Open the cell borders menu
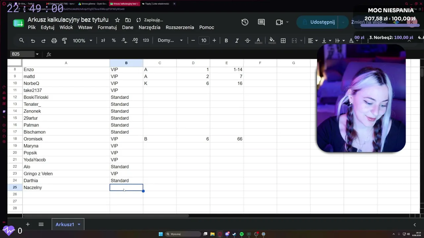 (x=283, y=40)
